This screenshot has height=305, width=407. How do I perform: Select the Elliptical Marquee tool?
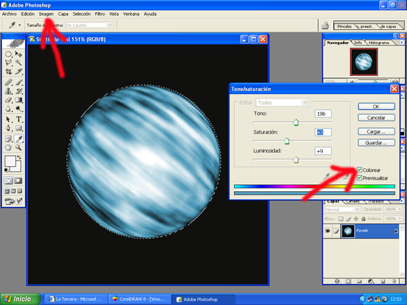(8, 54)
